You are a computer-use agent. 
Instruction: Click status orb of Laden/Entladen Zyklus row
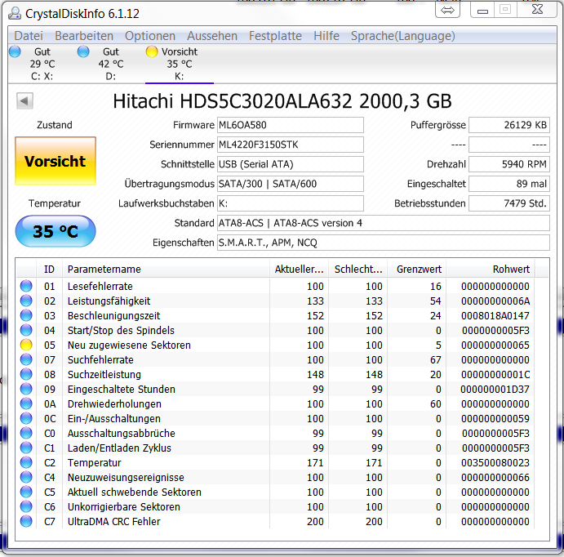[x=26, y=448]
